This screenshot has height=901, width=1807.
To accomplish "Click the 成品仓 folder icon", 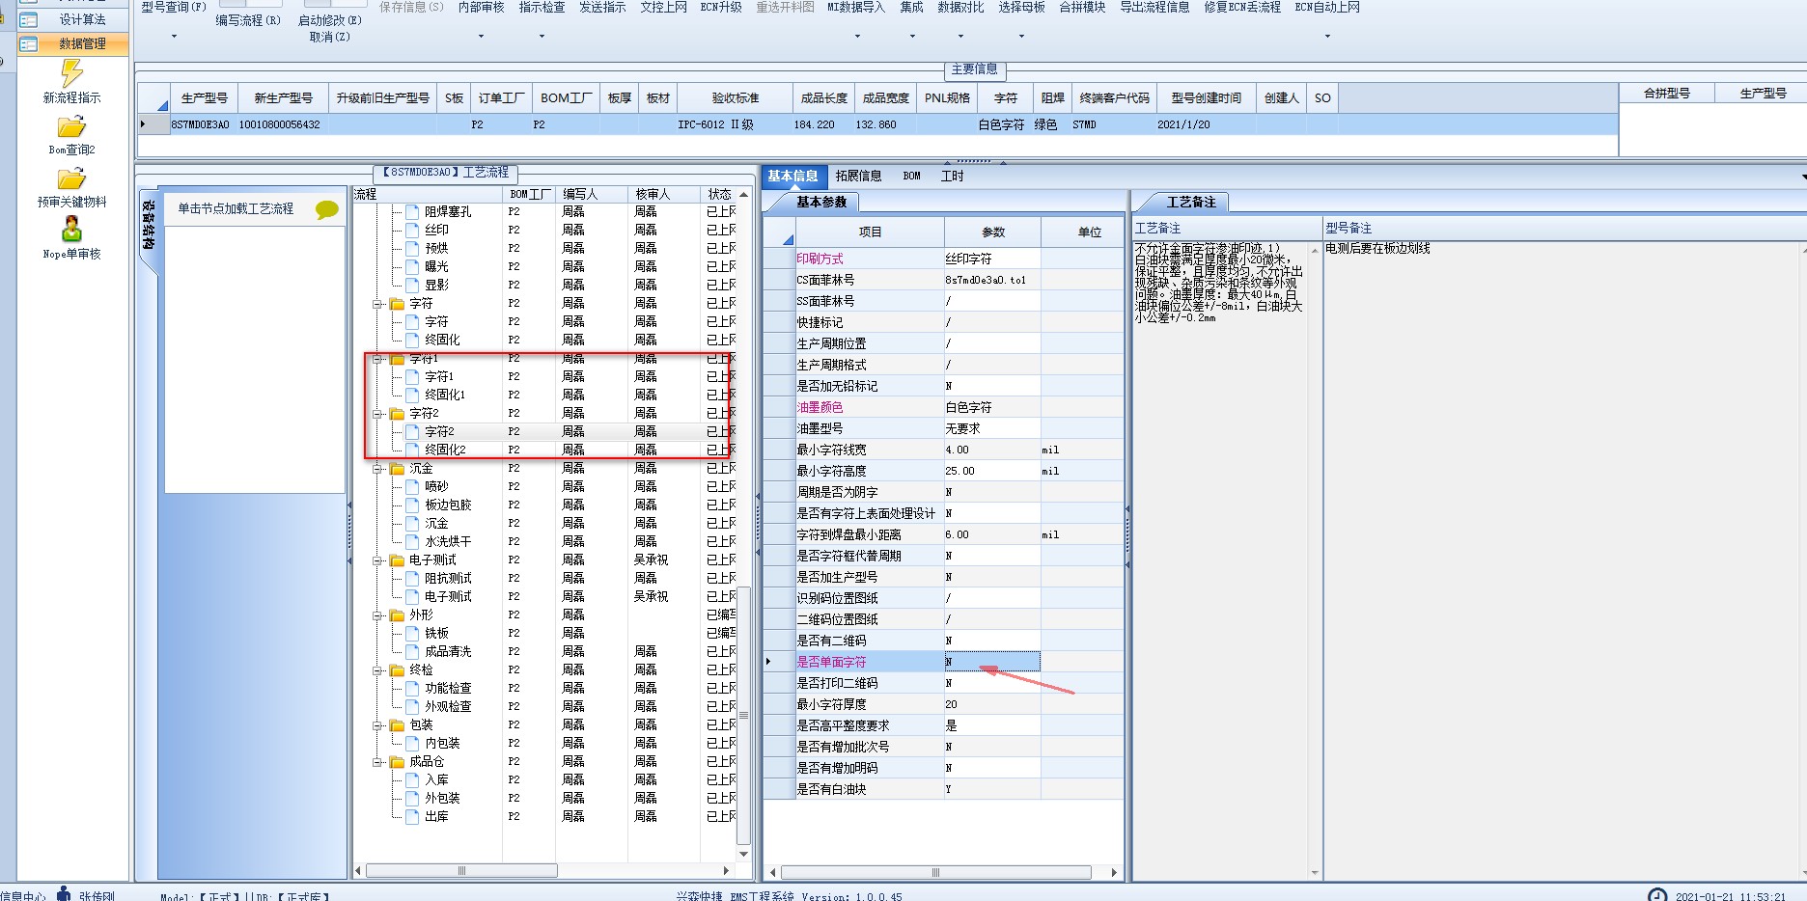I will coord(397,761).
